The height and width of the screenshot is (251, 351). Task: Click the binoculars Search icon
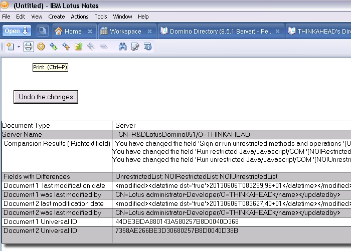point(122,47)
